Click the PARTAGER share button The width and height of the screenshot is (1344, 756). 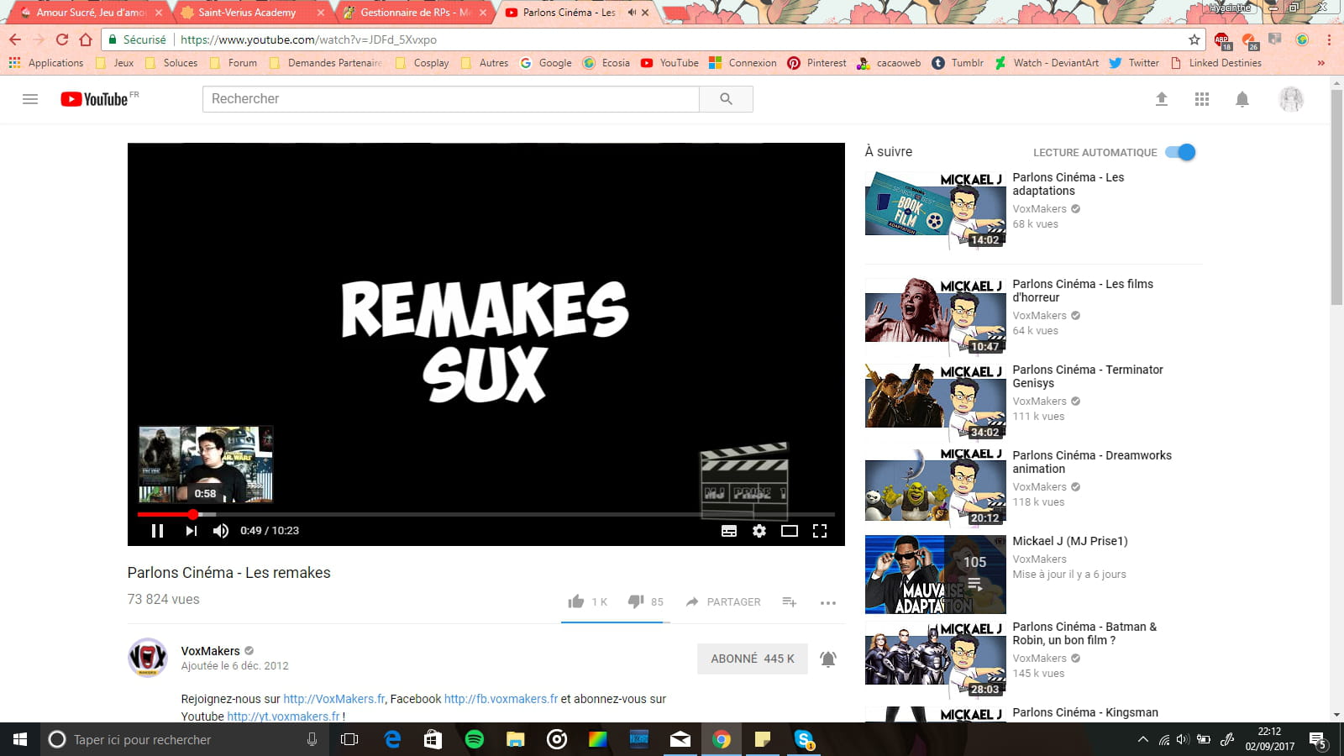[x=723, y=601]
